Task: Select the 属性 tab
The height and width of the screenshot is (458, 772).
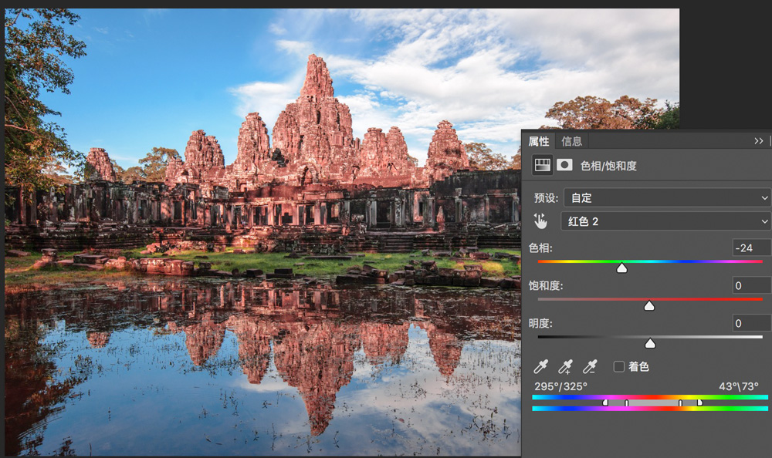Action: point(539,142)
